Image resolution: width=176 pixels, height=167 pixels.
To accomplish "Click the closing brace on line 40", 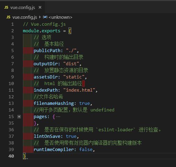I will (24, 156).
